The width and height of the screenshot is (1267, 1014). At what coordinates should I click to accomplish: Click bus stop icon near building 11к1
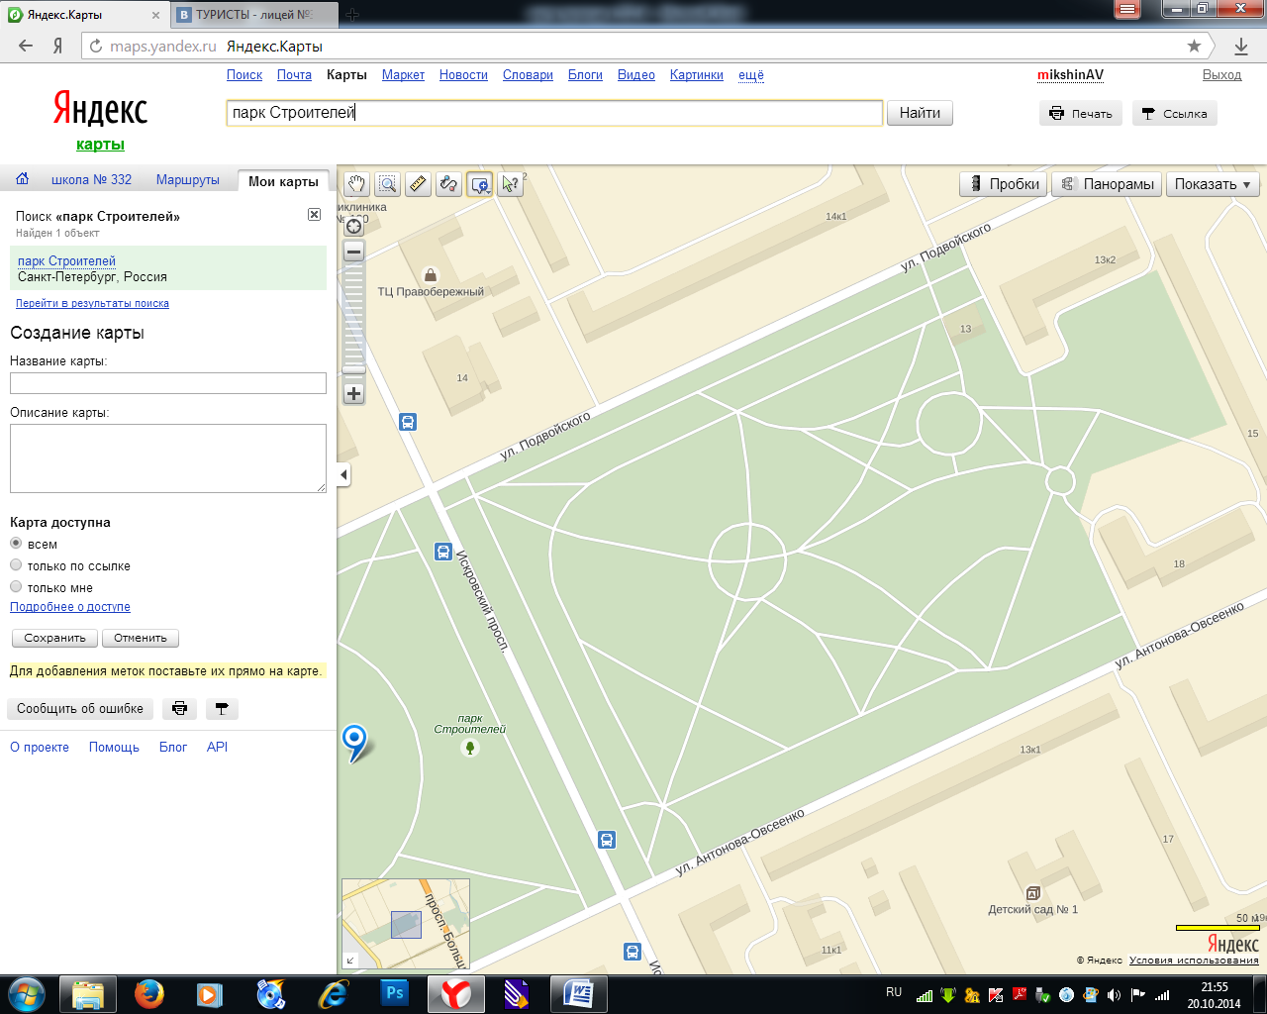click(633, 952)
